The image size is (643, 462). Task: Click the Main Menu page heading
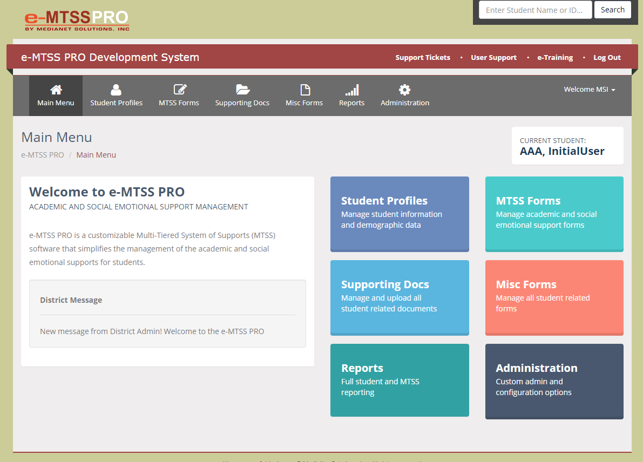pos(57,137)
